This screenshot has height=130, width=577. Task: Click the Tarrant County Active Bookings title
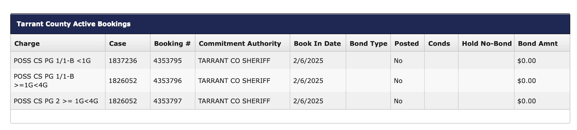click(74, 24)
